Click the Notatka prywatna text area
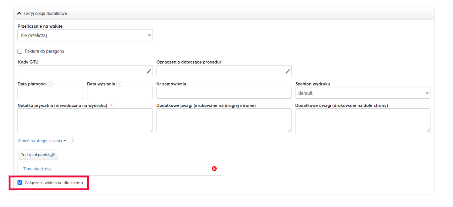 pyautogui.click(x=85, y=121)
